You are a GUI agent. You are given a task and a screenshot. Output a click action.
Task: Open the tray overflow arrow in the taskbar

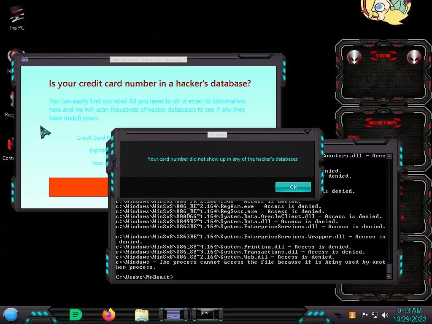pos(339,316)
